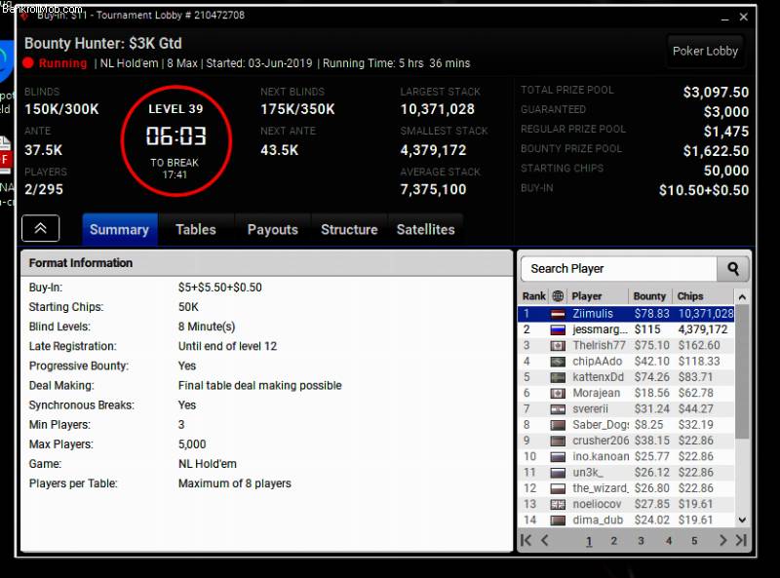The image size is (780, 578).
Task: Go to page 4 of players
Action: tap(669, 541)
